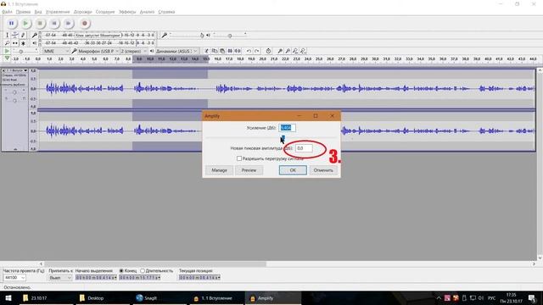Click Preview in the Amplify dialog
The height and width of the screenshot is (305, 543).
tap(249, 170)
